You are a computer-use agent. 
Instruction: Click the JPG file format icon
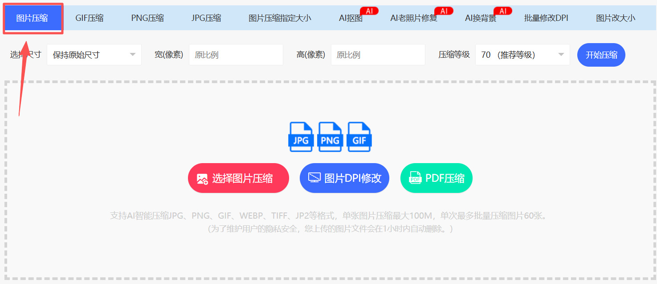pos(301,137)
